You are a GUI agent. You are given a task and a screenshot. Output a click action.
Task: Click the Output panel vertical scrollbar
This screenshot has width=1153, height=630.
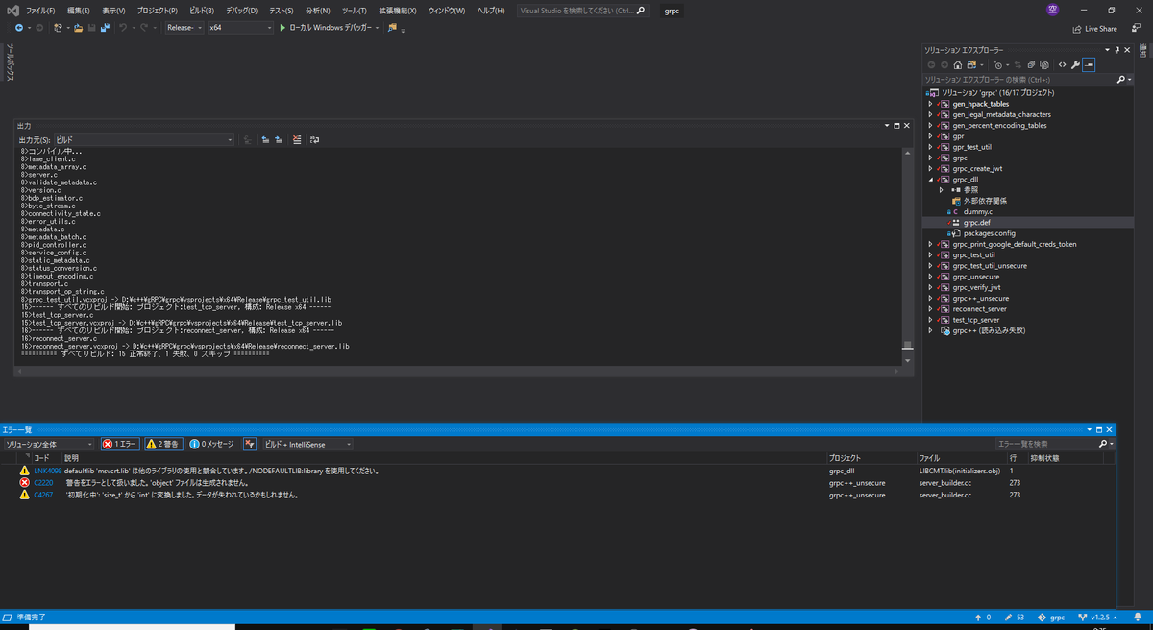pyautogui.click(x=907, y=254)
